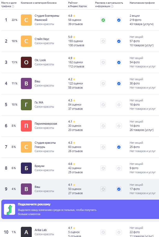The width and height of the screenshot is (159, 237).
Task: Select the green Г avatar of Га. МА
Action: coord(26,105)
